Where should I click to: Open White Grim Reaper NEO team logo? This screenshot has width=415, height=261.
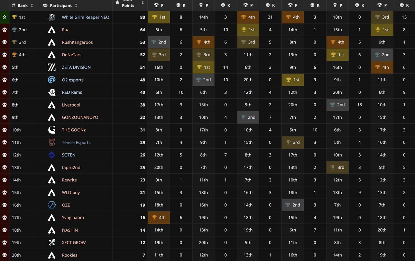(52, 17)
